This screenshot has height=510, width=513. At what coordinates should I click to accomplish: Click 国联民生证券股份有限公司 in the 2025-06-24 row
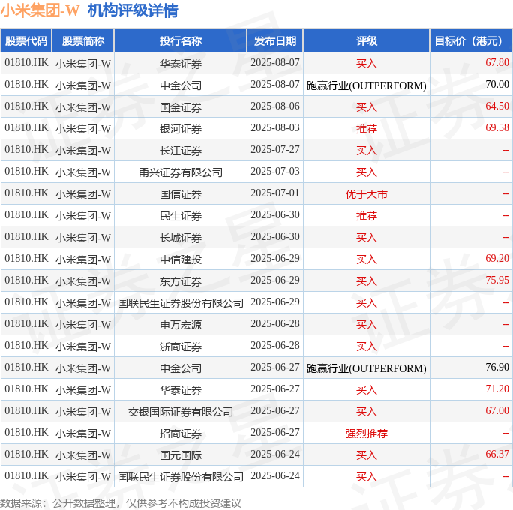pyautogui.click(x=181, y=477)
